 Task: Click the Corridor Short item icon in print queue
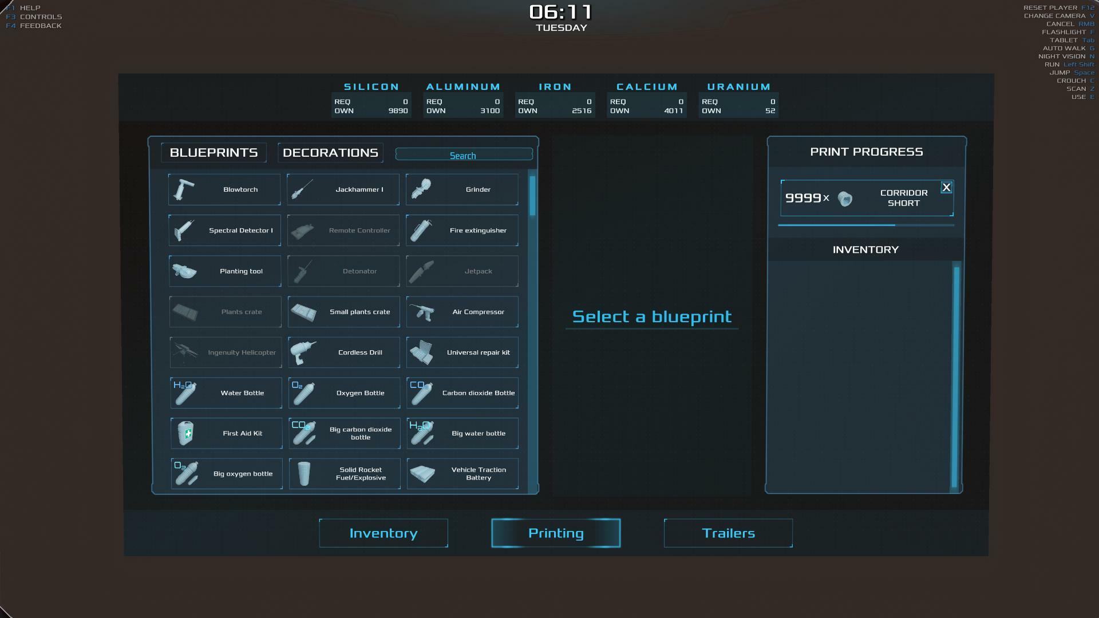[845, 199]
